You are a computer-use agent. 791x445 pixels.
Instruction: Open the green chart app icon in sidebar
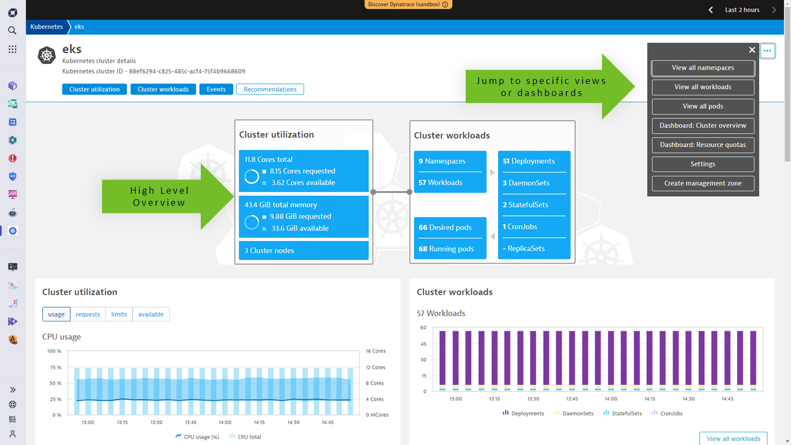coord(12,104)
